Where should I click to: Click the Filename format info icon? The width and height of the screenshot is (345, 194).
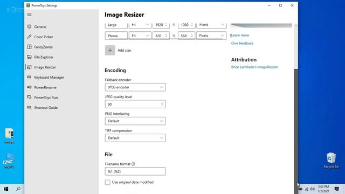point(133,164)
